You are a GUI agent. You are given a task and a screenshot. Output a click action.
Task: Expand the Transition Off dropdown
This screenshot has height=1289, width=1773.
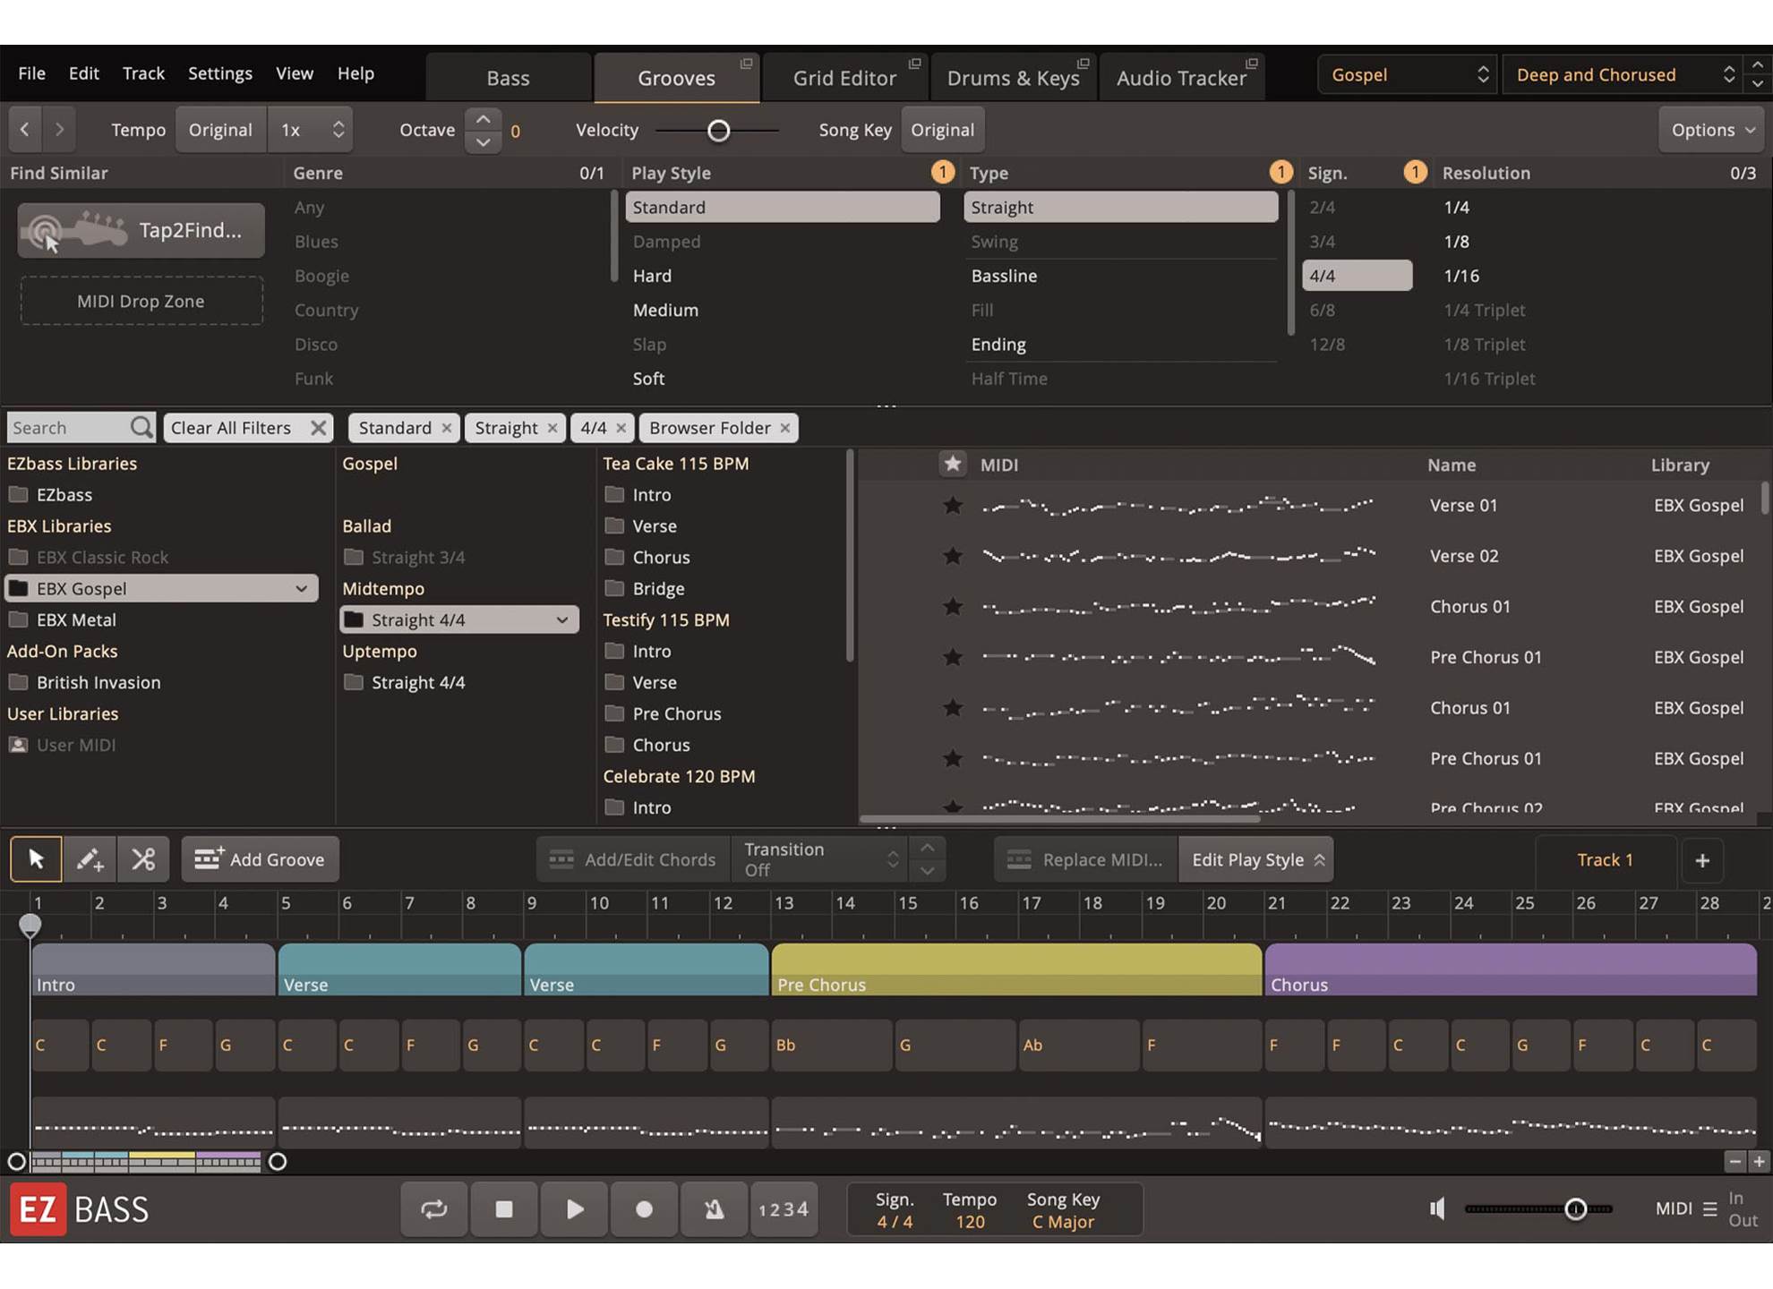click(819, 859)
